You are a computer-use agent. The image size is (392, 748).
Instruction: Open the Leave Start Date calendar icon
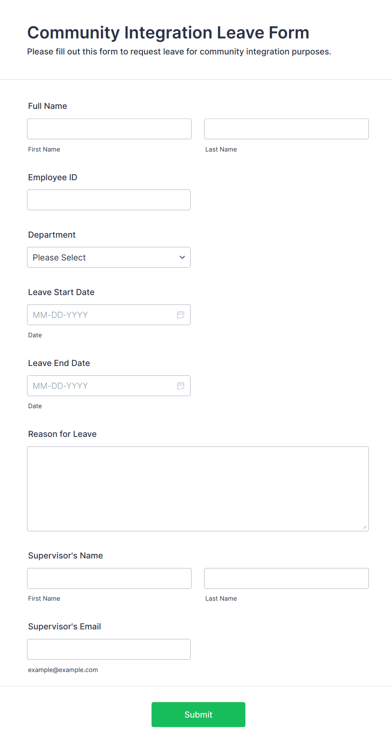click(181, 315)
